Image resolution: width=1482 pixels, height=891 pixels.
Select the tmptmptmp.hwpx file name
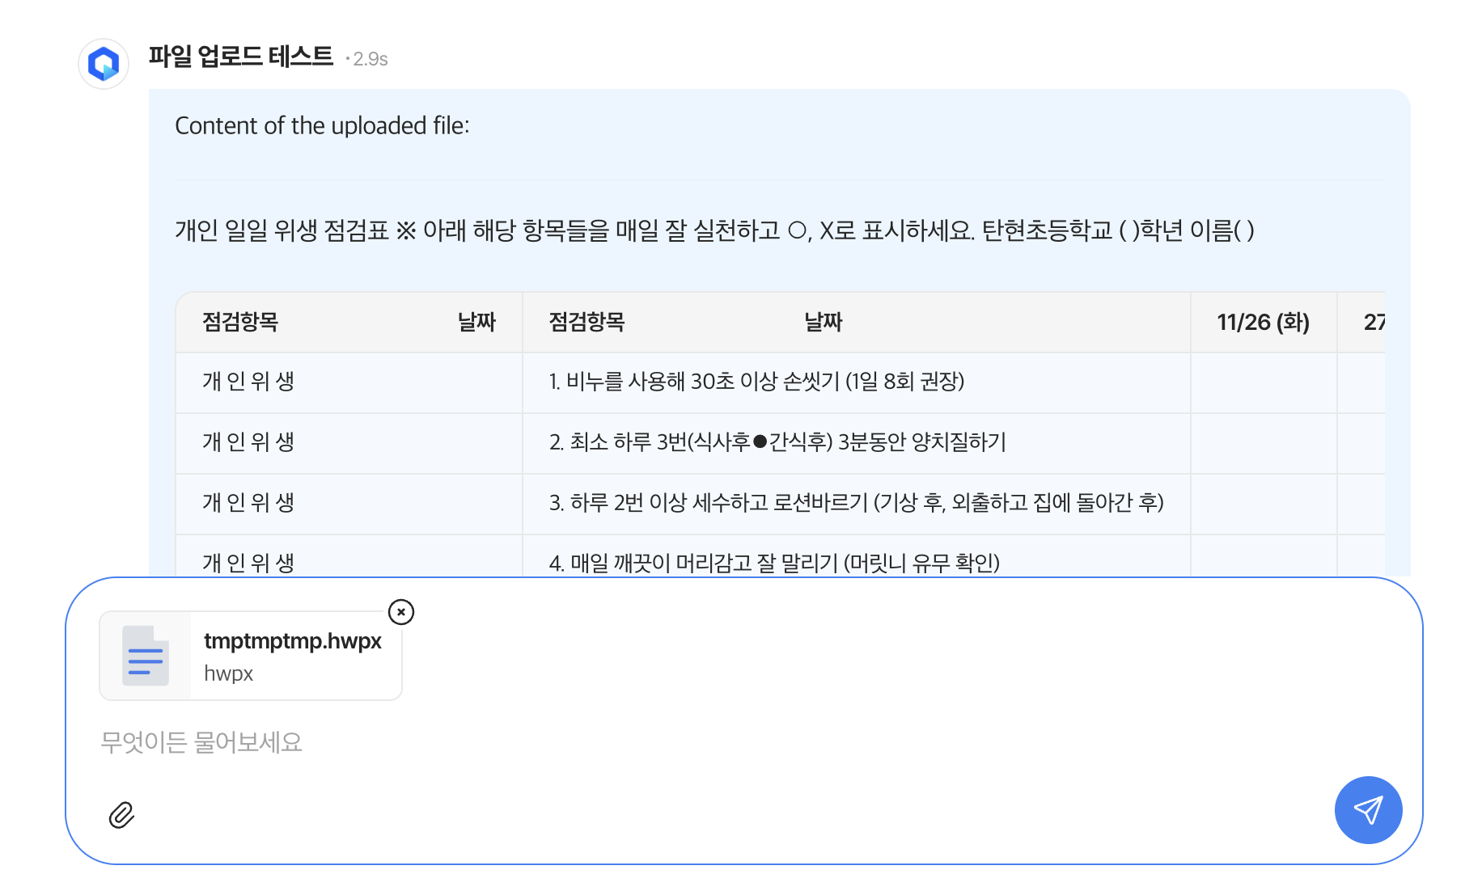point(292,641)
